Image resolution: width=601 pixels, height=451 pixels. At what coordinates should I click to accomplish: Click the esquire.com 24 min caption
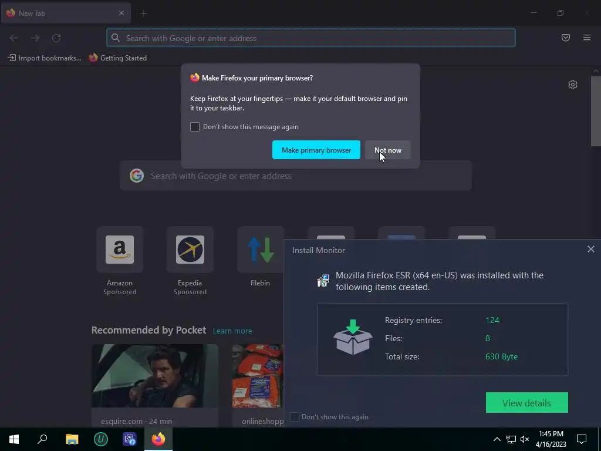tap(136, 421)
